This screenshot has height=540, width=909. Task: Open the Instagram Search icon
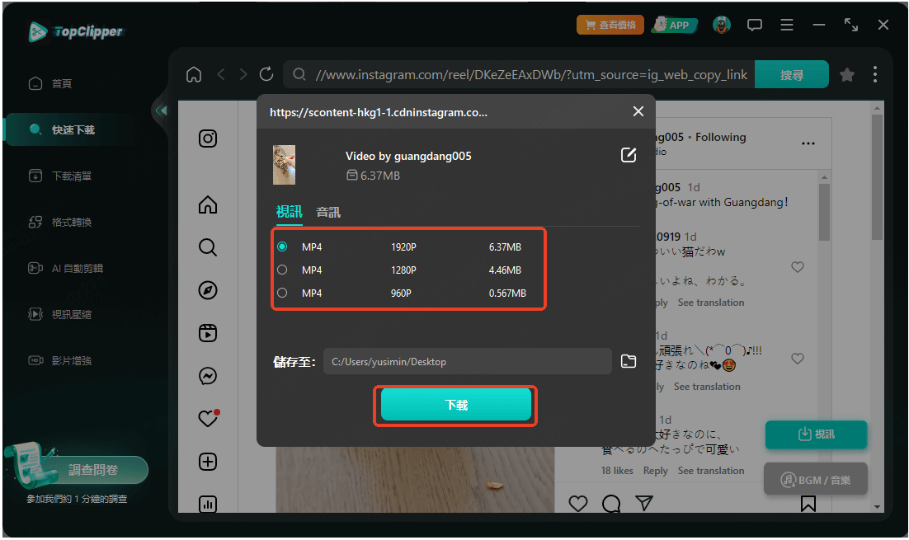click(208, 247)
